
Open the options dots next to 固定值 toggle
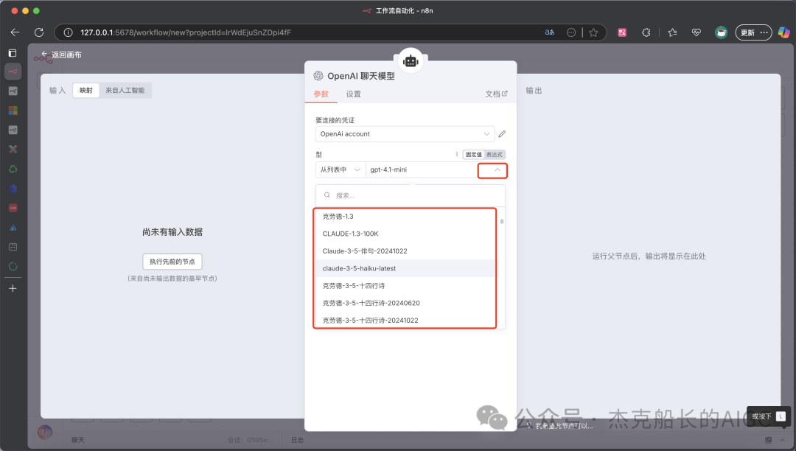pos(457,154)
